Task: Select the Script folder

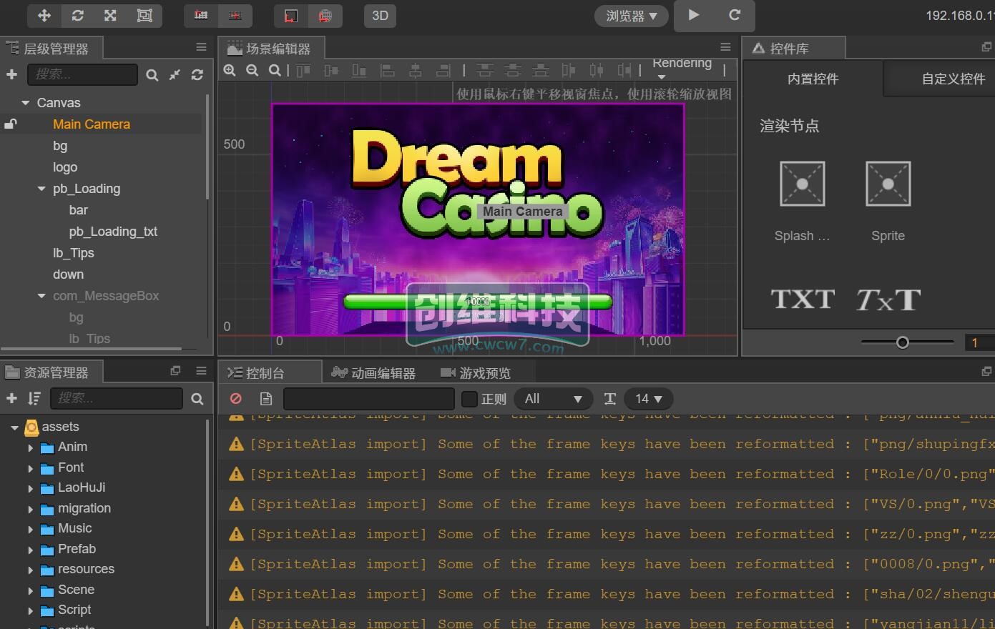Action: coord(74,610)
